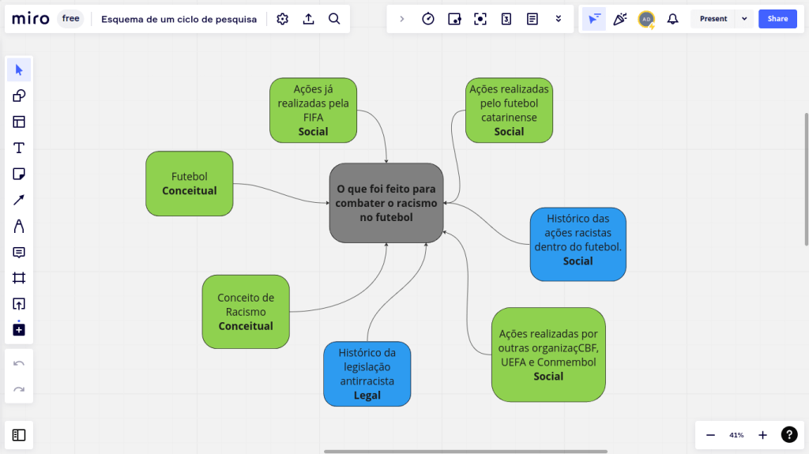Start the timer from top toolbar
Viewport: 809px width, 454px height.
pos(428,19)
